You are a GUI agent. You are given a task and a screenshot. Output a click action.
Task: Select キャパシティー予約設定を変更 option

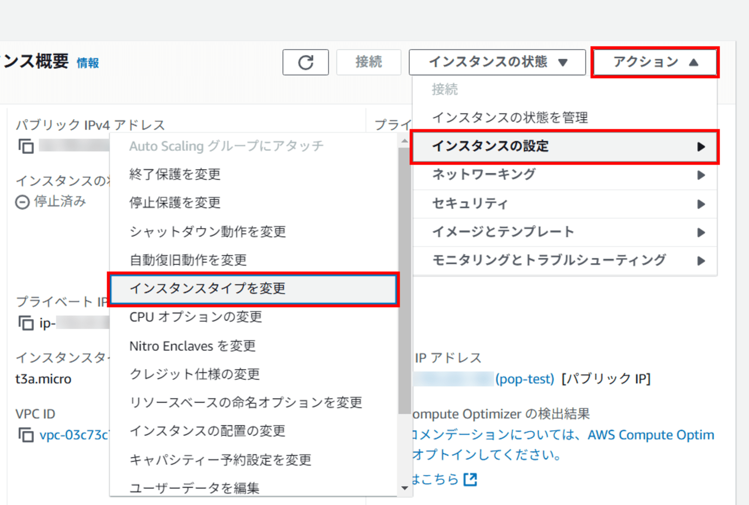click(x=254, y=460)
